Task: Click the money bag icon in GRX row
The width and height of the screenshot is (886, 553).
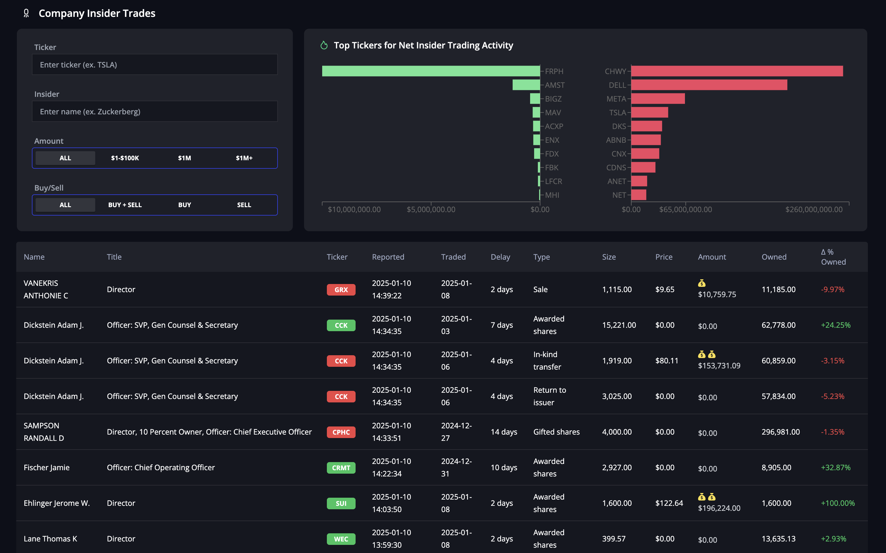Action: click(701, 283)
